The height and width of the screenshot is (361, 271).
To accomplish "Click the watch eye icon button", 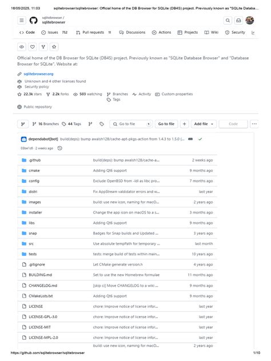I will [x=21, y=47].
